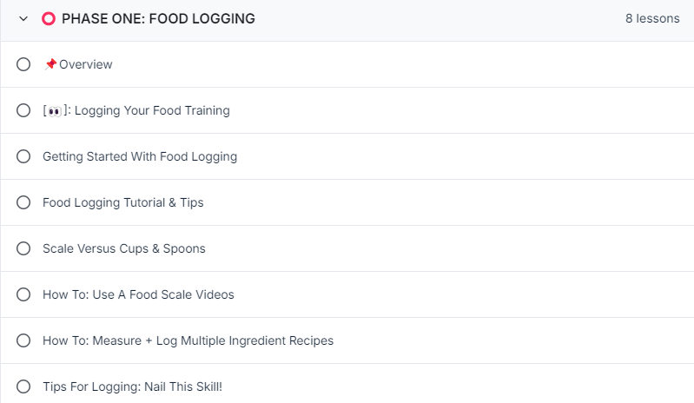Mark Scale Versus Cups & Spoons complete
This screenshot has height=403, width=694.
coord(23,248)
